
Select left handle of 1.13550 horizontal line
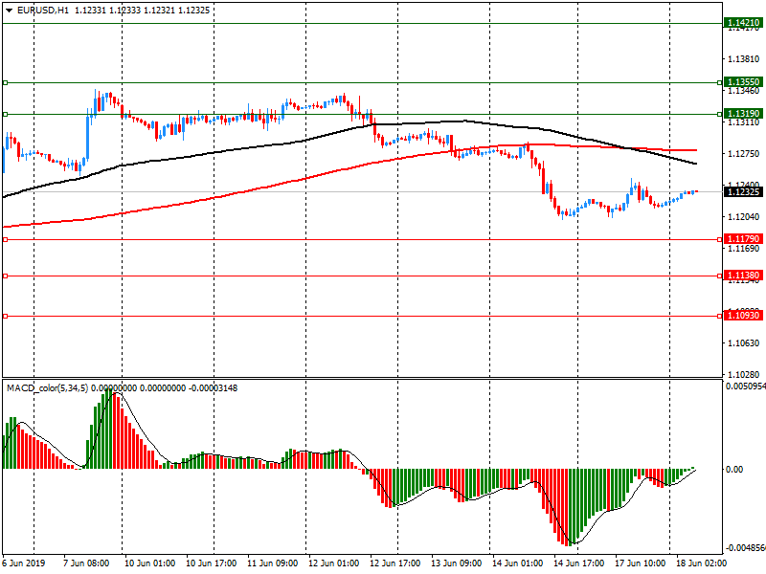pyautogui.click(x=6, y=83)
